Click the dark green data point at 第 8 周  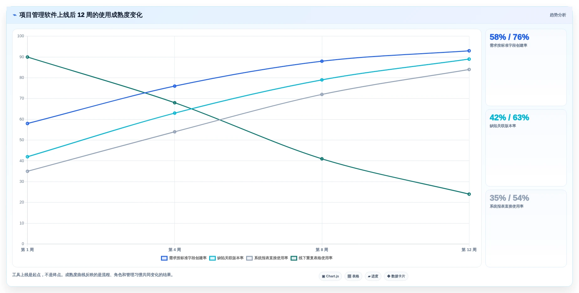tap(322, 159)
